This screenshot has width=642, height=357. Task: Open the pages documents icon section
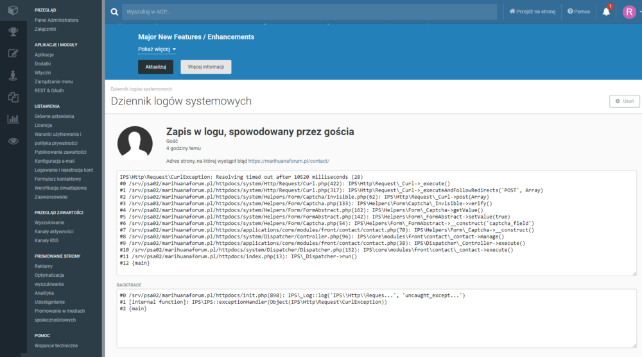click(x=13, y=97)
